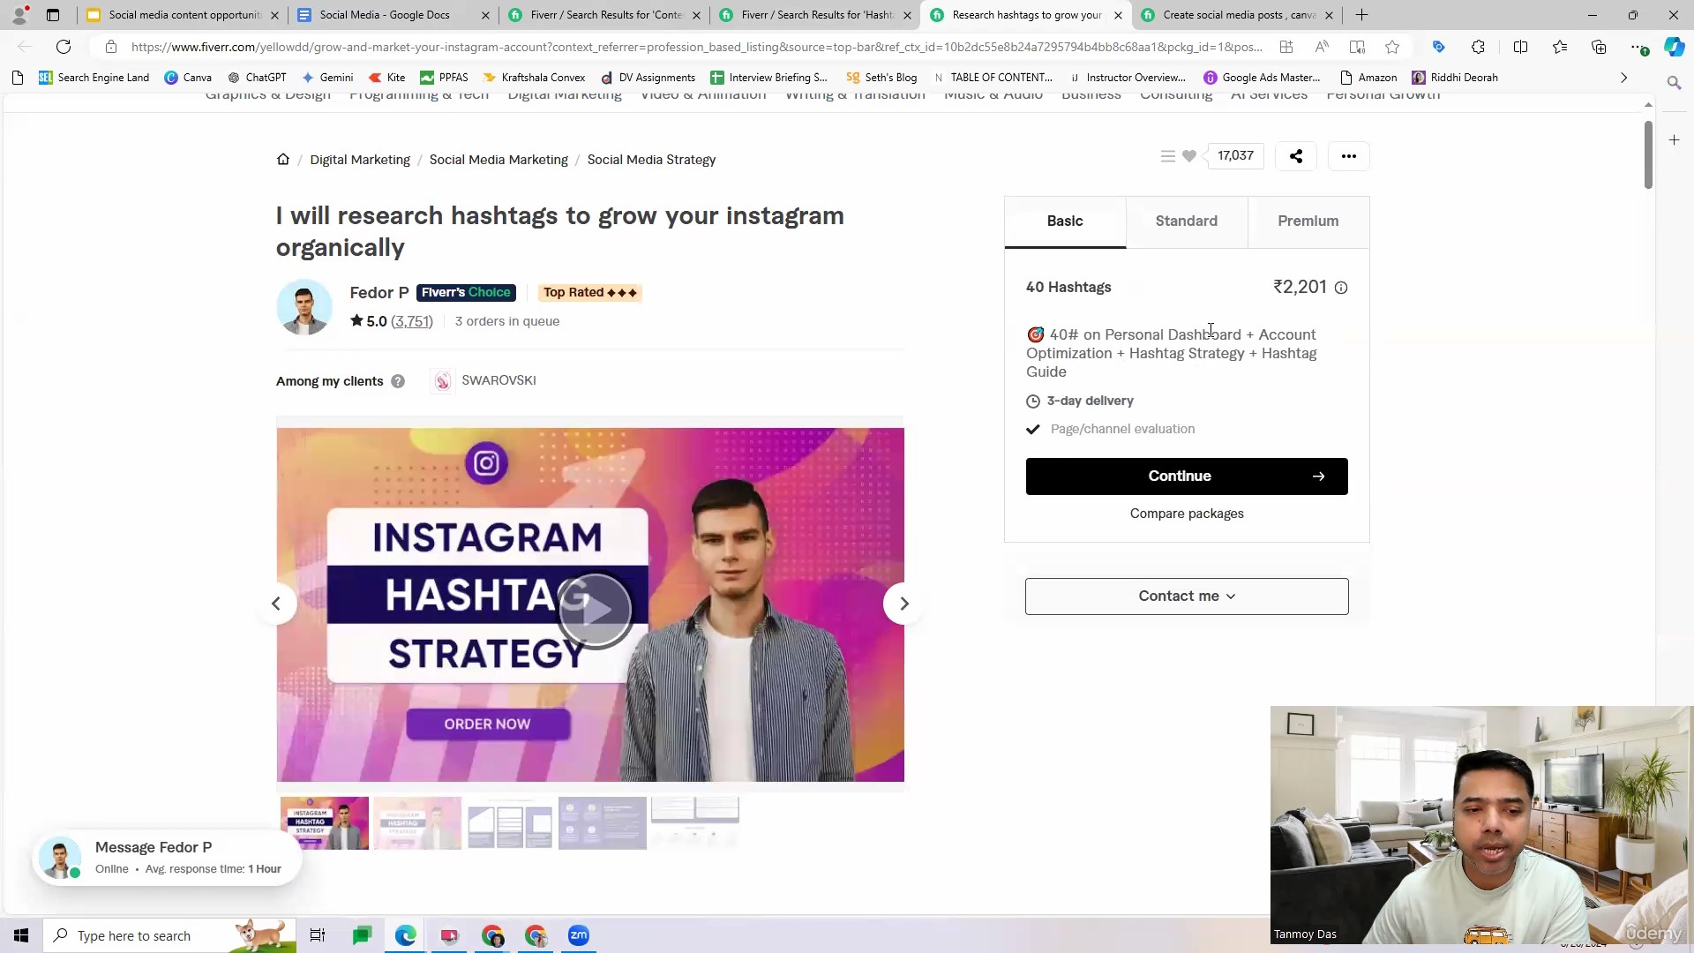Click the heart icon to save gig
This screenshot has height=953, width=1694.
1189,156
